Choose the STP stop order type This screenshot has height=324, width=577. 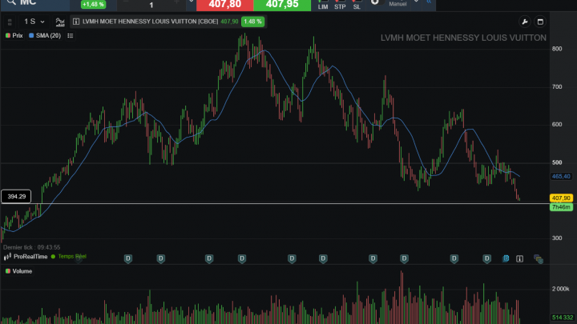(x=340, y=5)
